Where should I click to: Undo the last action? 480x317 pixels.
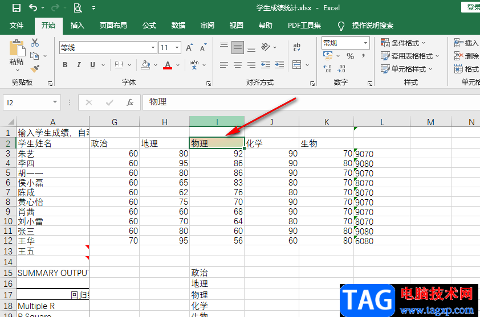32,7
